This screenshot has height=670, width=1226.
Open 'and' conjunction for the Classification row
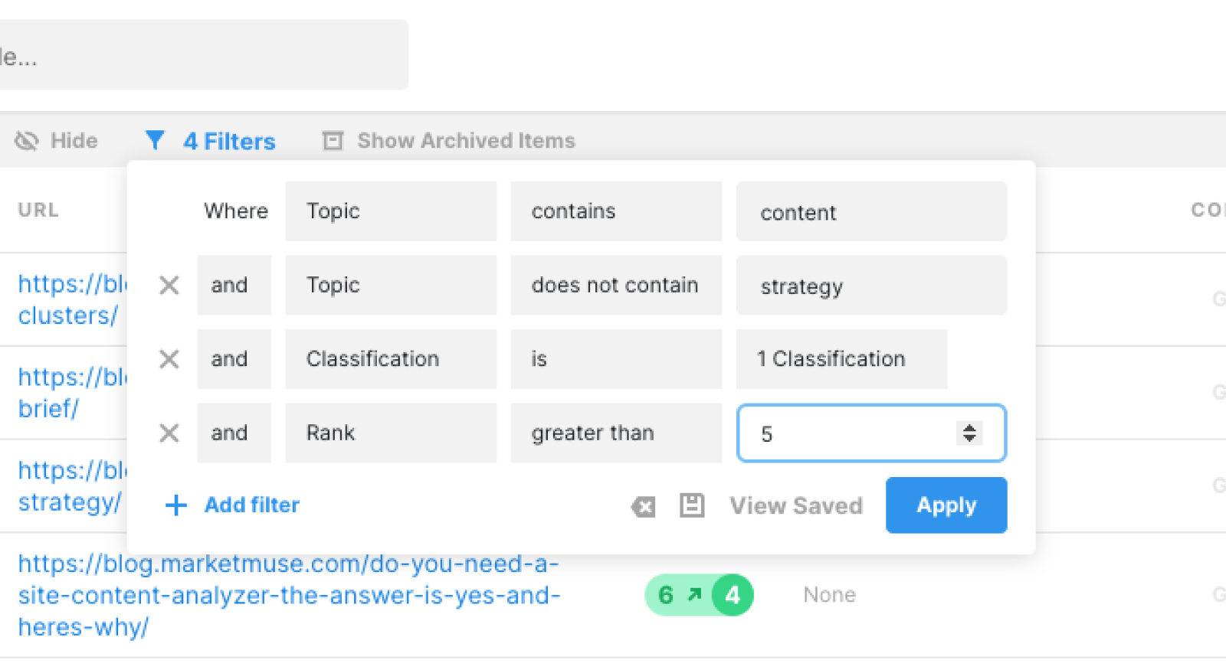(x=234, y=359)
